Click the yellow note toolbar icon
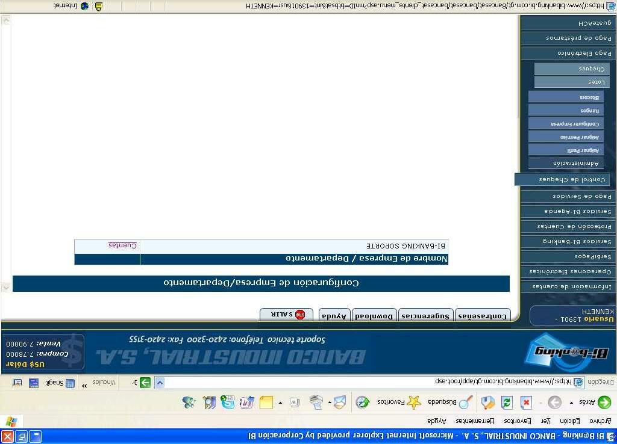This screenshot has height=444, width=617. click(x=266, y=402)
